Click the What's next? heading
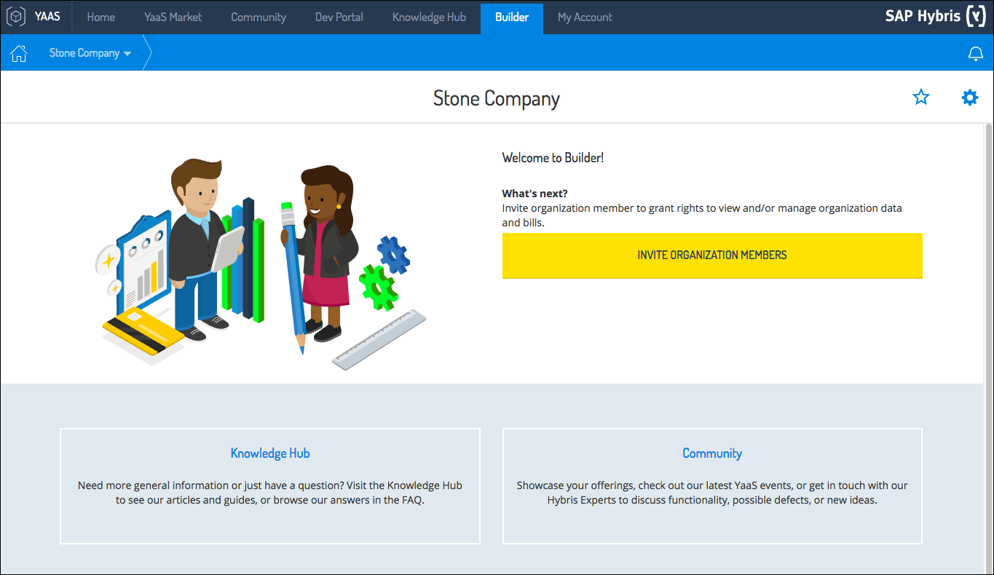This screenshot has width=994, height=575. pyautogui.click(x=535, y=194)
